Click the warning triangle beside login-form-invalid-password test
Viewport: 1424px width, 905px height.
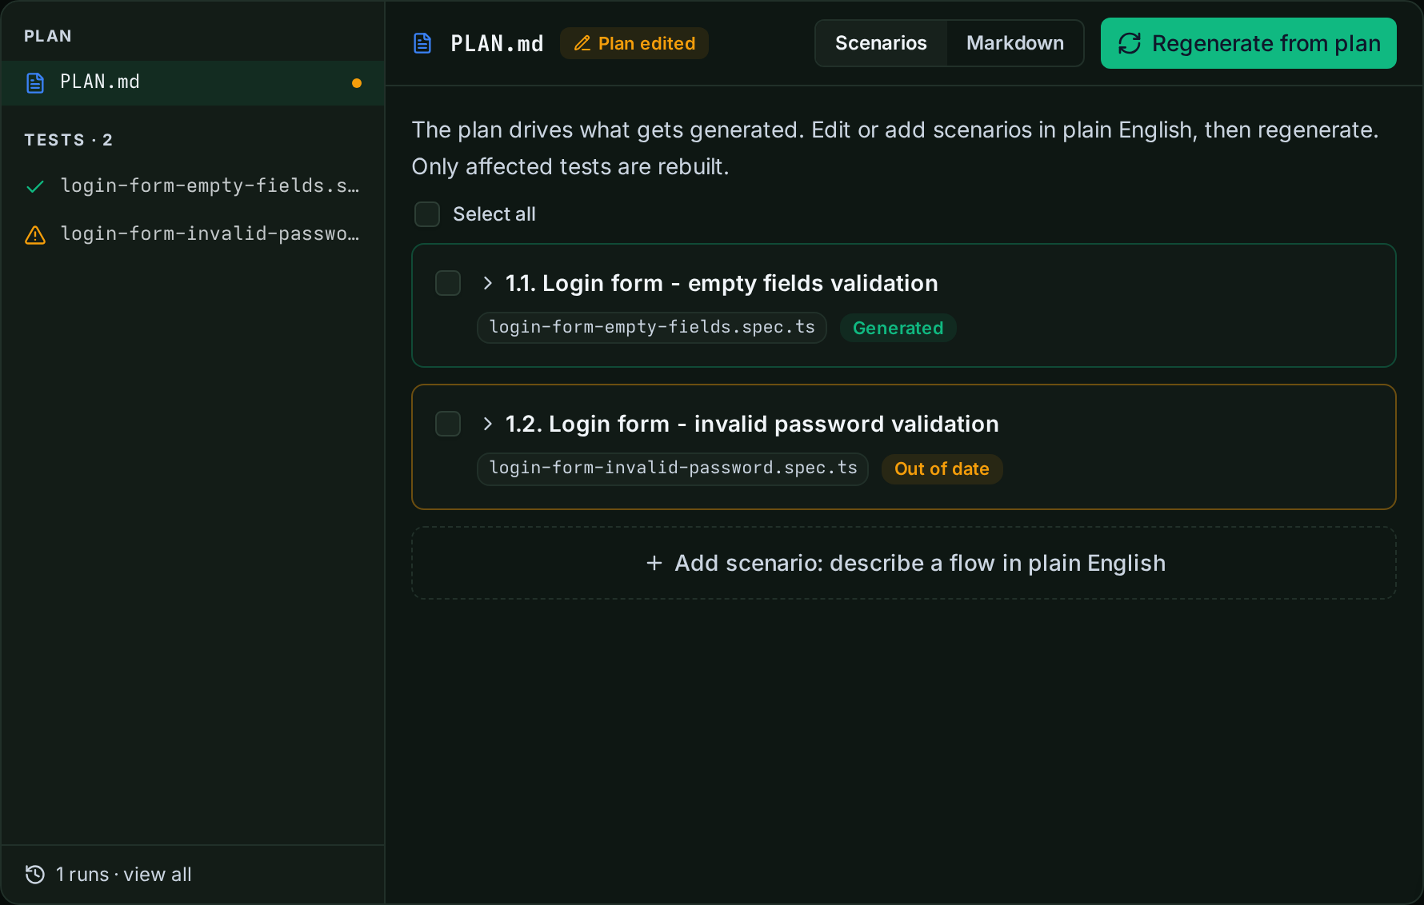35,234
